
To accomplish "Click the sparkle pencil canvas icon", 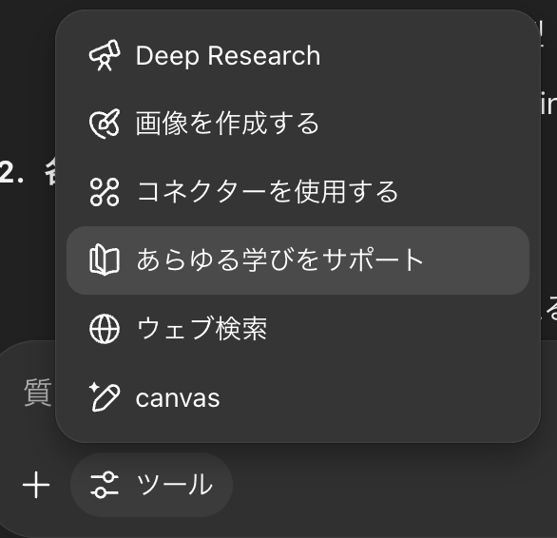I will 105,397.
